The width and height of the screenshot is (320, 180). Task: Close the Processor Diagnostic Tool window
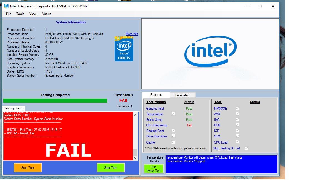pos(273,6)
